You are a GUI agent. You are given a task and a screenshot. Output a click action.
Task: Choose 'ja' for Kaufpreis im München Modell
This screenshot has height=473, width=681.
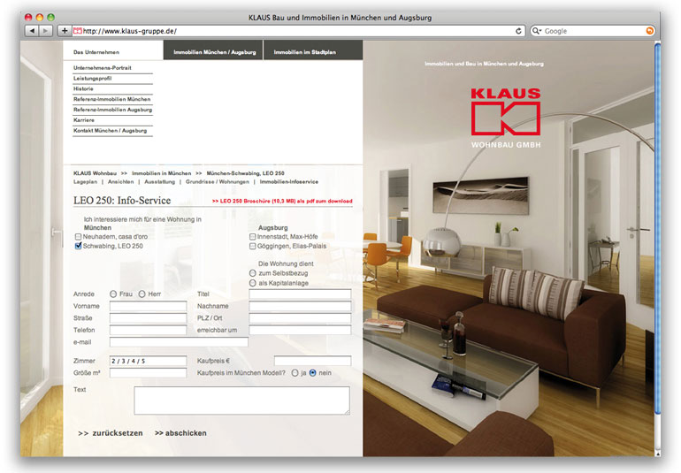tap(295, 373)
